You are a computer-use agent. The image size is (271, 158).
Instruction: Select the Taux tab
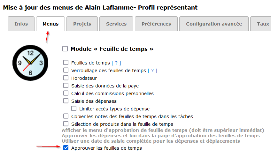tap(263, 24)
